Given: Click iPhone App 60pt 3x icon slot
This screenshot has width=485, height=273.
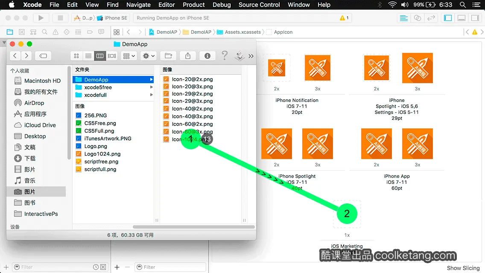Looking at the screenshot, I should (417, 144).
